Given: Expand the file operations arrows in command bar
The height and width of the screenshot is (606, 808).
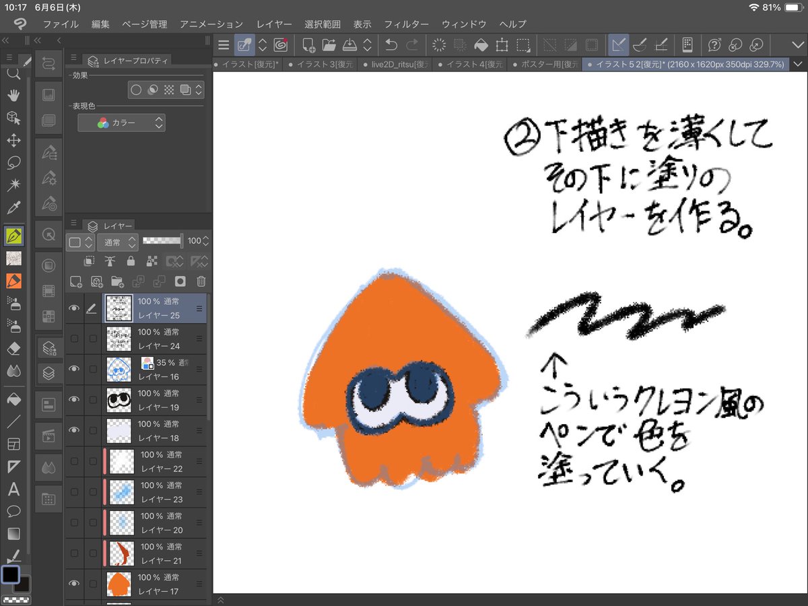Looking at the screenshot, I should tap(368, 45).
